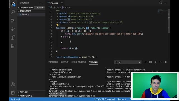
Task: Click the editor vertical scrollbar
Action: (x=169, y=21)
